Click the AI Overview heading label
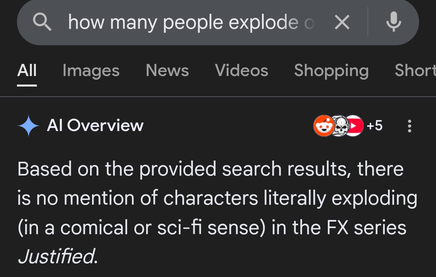436x277 pixels. 95,126
